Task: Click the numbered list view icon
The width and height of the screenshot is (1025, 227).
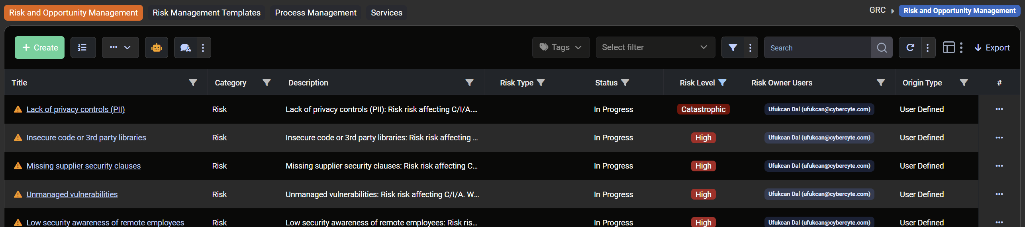Action: pos(83,48)
